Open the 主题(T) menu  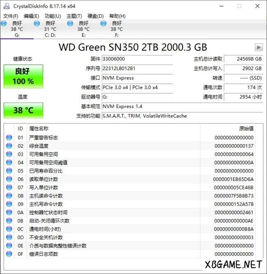[x=74, y=16]
